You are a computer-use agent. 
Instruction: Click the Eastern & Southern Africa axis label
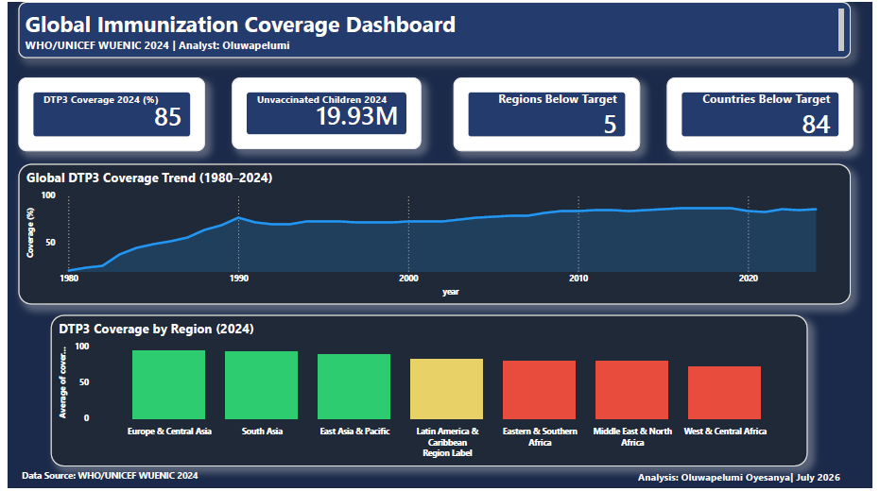point(540,436)
